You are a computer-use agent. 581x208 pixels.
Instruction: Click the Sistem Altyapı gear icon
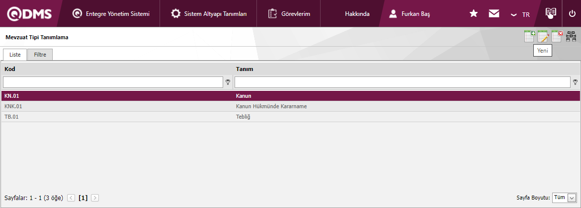tap(175, 14)
